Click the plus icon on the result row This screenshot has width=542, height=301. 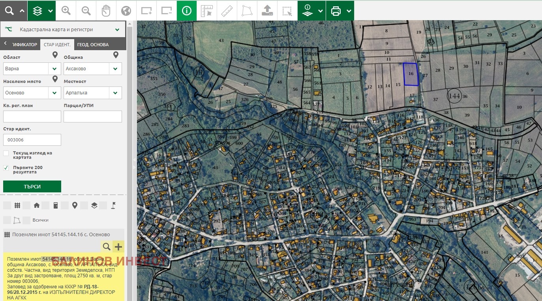(x=118, y=247)
